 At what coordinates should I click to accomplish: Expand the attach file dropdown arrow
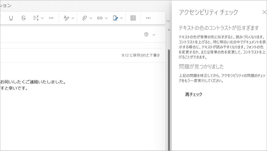[x=91, y=18]
